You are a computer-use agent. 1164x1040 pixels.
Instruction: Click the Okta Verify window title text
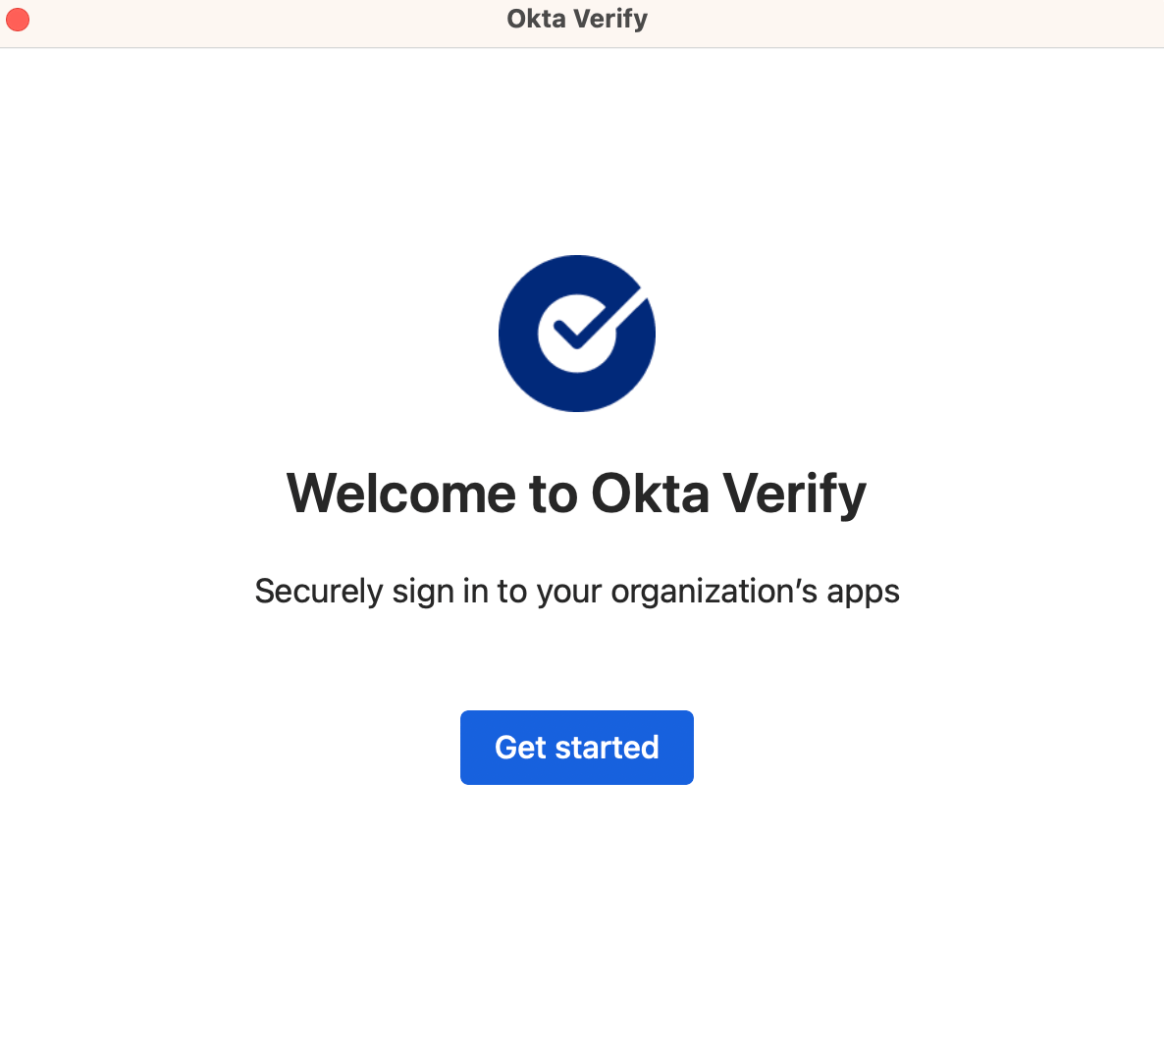point(577,19)
